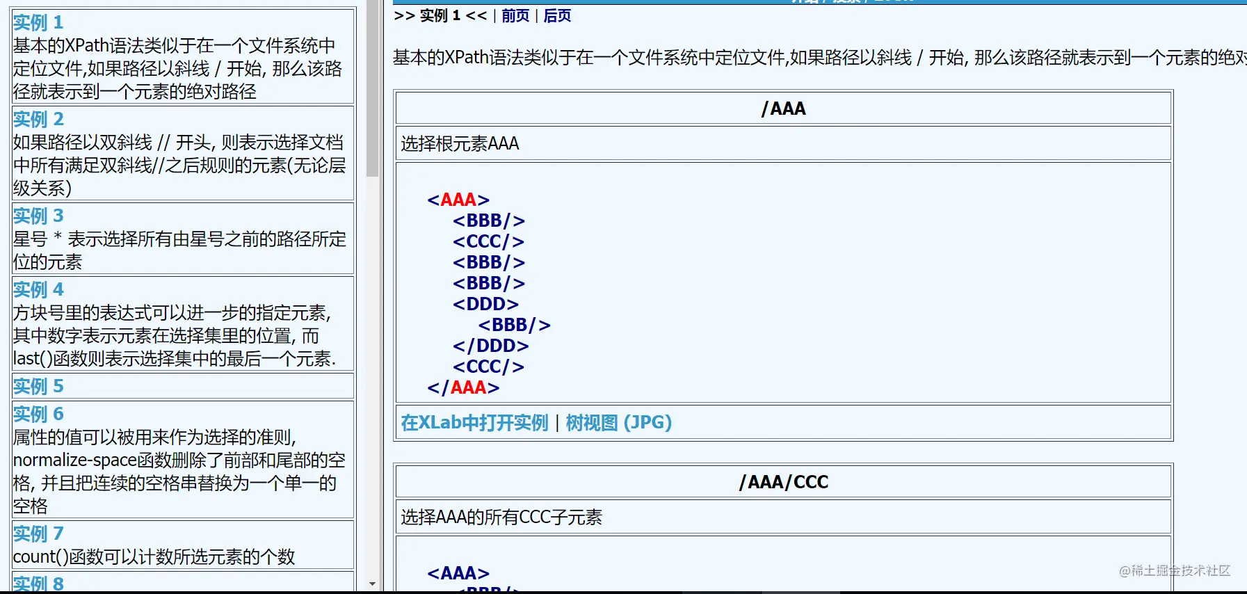Image resolution: width=1247 pixels, height=594 pixels.
Task: Go to 前页 previous page link
Action: 515,15
